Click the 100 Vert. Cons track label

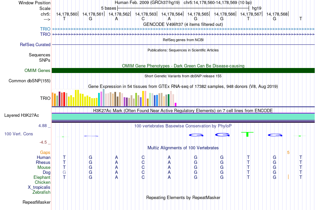[19, 134]
